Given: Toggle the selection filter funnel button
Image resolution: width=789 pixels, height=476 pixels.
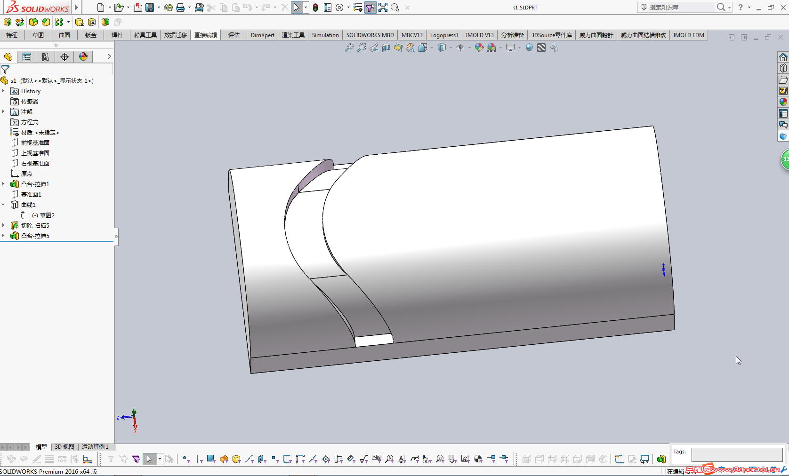Looking at the screenshot, I should tap(370, 8).
